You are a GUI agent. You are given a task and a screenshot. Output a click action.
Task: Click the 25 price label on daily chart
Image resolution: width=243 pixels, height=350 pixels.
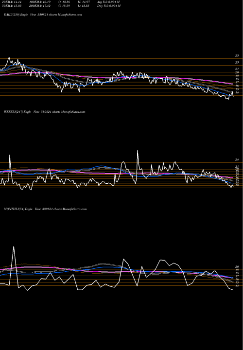pos(237,55)
